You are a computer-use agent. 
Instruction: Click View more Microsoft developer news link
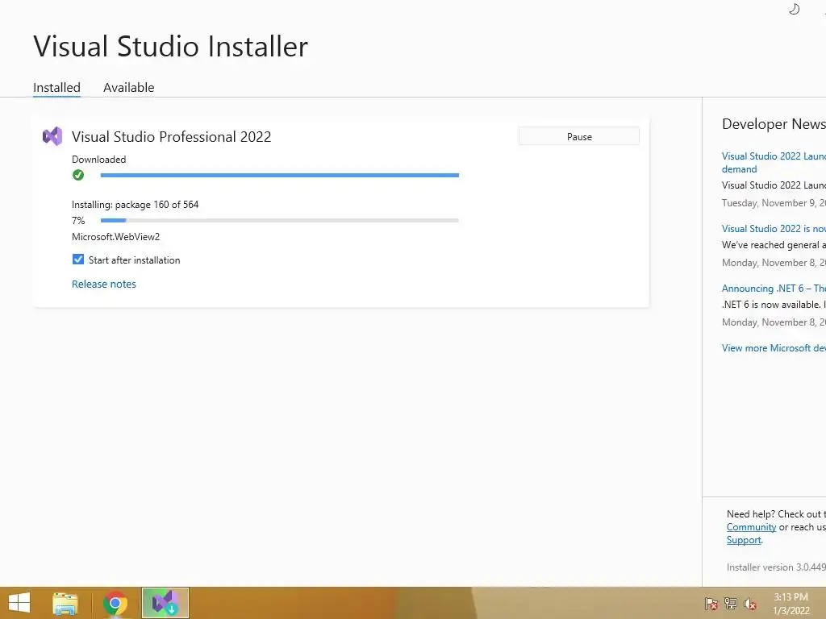click(774, 348)
